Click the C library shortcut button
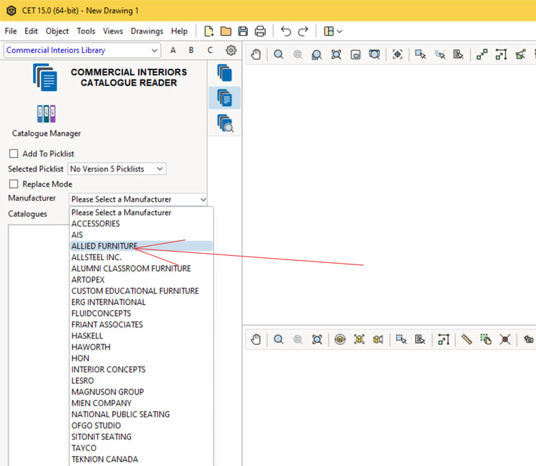Screen dimensions: 536x466 (x=210, y=50)
